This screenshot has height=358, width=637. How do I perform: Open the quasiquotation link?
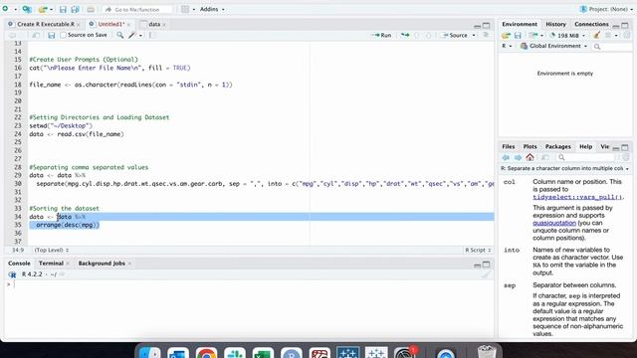pyautogui.click(x=554, y=223)
